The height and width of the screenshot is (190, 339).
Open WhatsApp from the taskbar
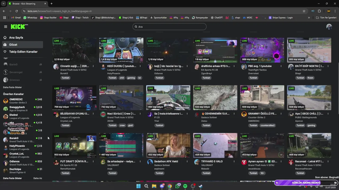[x=177, y=186]
